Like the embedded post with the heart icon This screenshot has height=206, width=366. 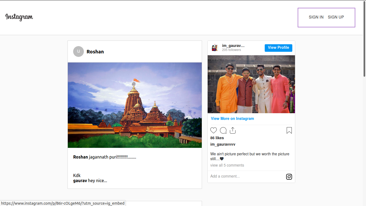(214, 130)
